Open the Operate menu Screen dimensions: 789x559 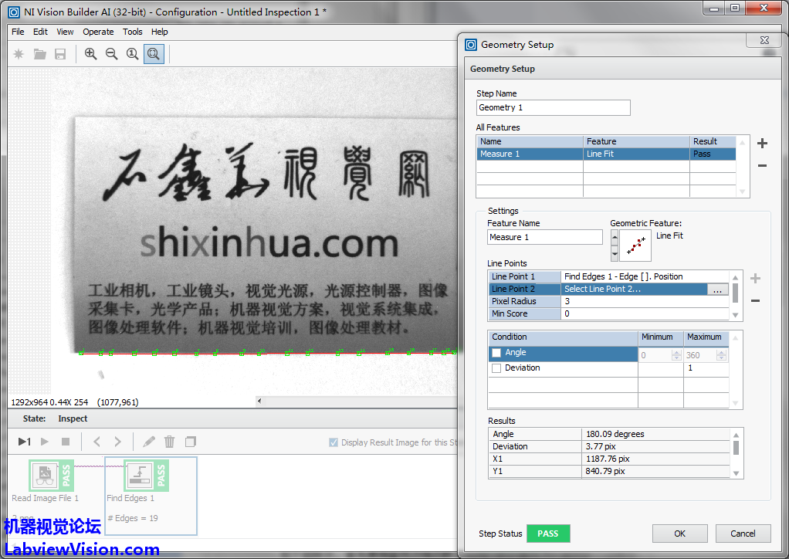(x=98, y=32)
